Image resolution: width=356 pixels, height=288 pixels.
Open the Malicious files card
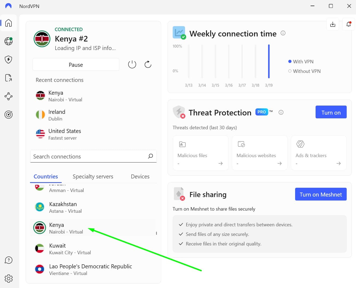(x=201, y=153)
